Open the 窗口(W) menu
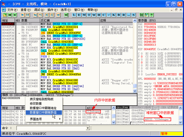184x137 pixels. coord(79,10)
